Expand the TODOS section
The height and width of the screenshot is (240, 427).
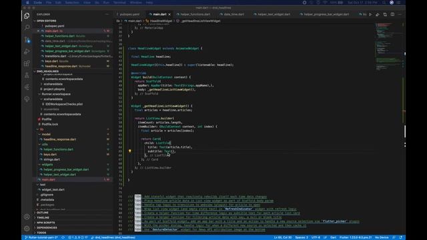click(41, 233)
